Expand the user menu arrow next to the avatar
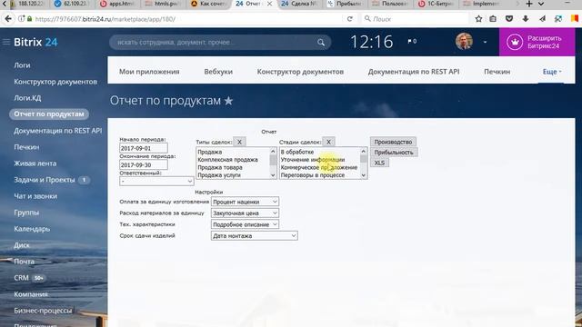 point(485,42)
